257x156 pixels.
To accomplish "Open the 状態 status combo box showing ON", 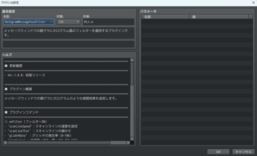I will pos(68,22).
